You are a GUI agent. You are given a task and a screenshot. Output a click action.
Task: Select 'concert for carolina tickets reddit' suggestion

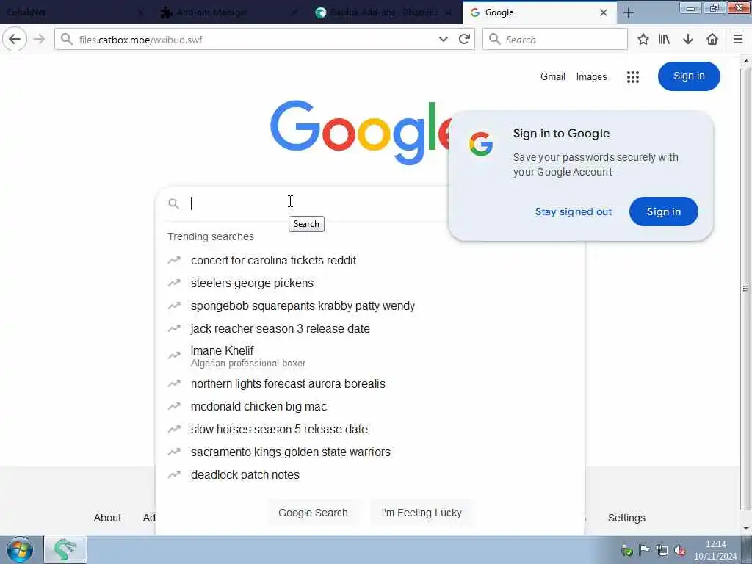coord(370,261)
